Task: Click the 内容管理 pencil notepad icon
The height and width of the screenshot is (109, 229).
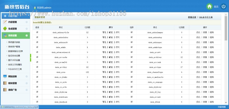Action: point(5,22)
